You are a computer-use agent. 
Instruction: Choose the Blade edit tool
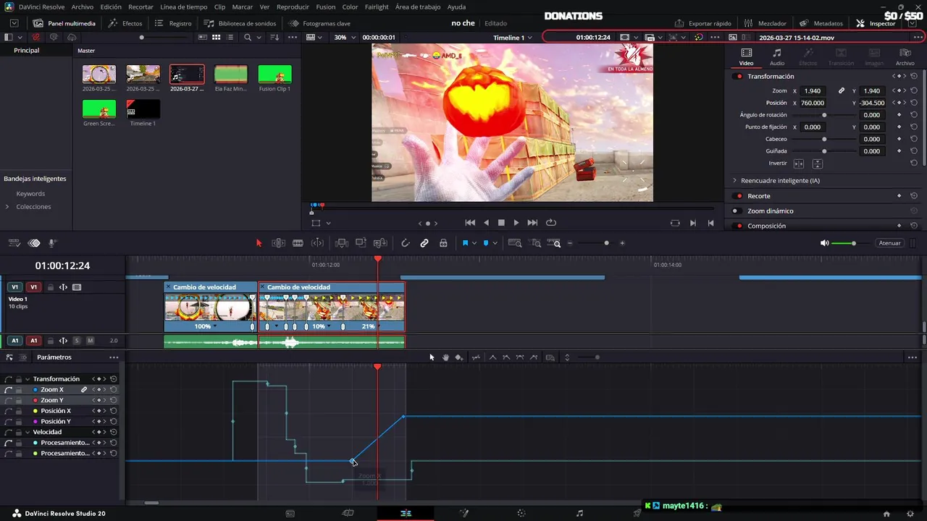298,243
